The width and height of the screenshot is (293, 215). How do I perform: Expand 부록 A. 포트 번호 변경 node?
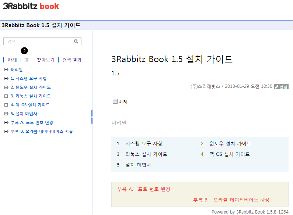tap(6, 123)
